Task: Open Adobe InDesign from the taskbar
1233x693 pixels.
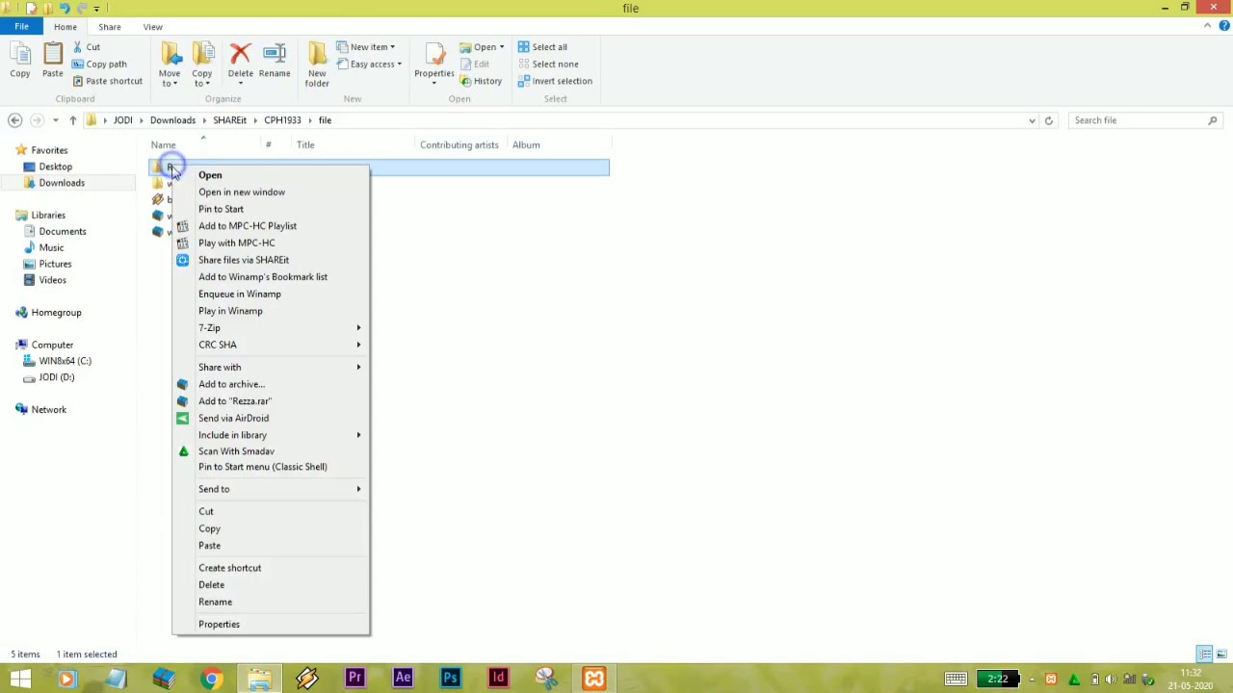Action: (498, 679)
